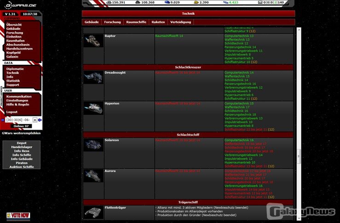Click the GWars.de logo
This screenshot has height=223, width=340.
pos(21,5)
